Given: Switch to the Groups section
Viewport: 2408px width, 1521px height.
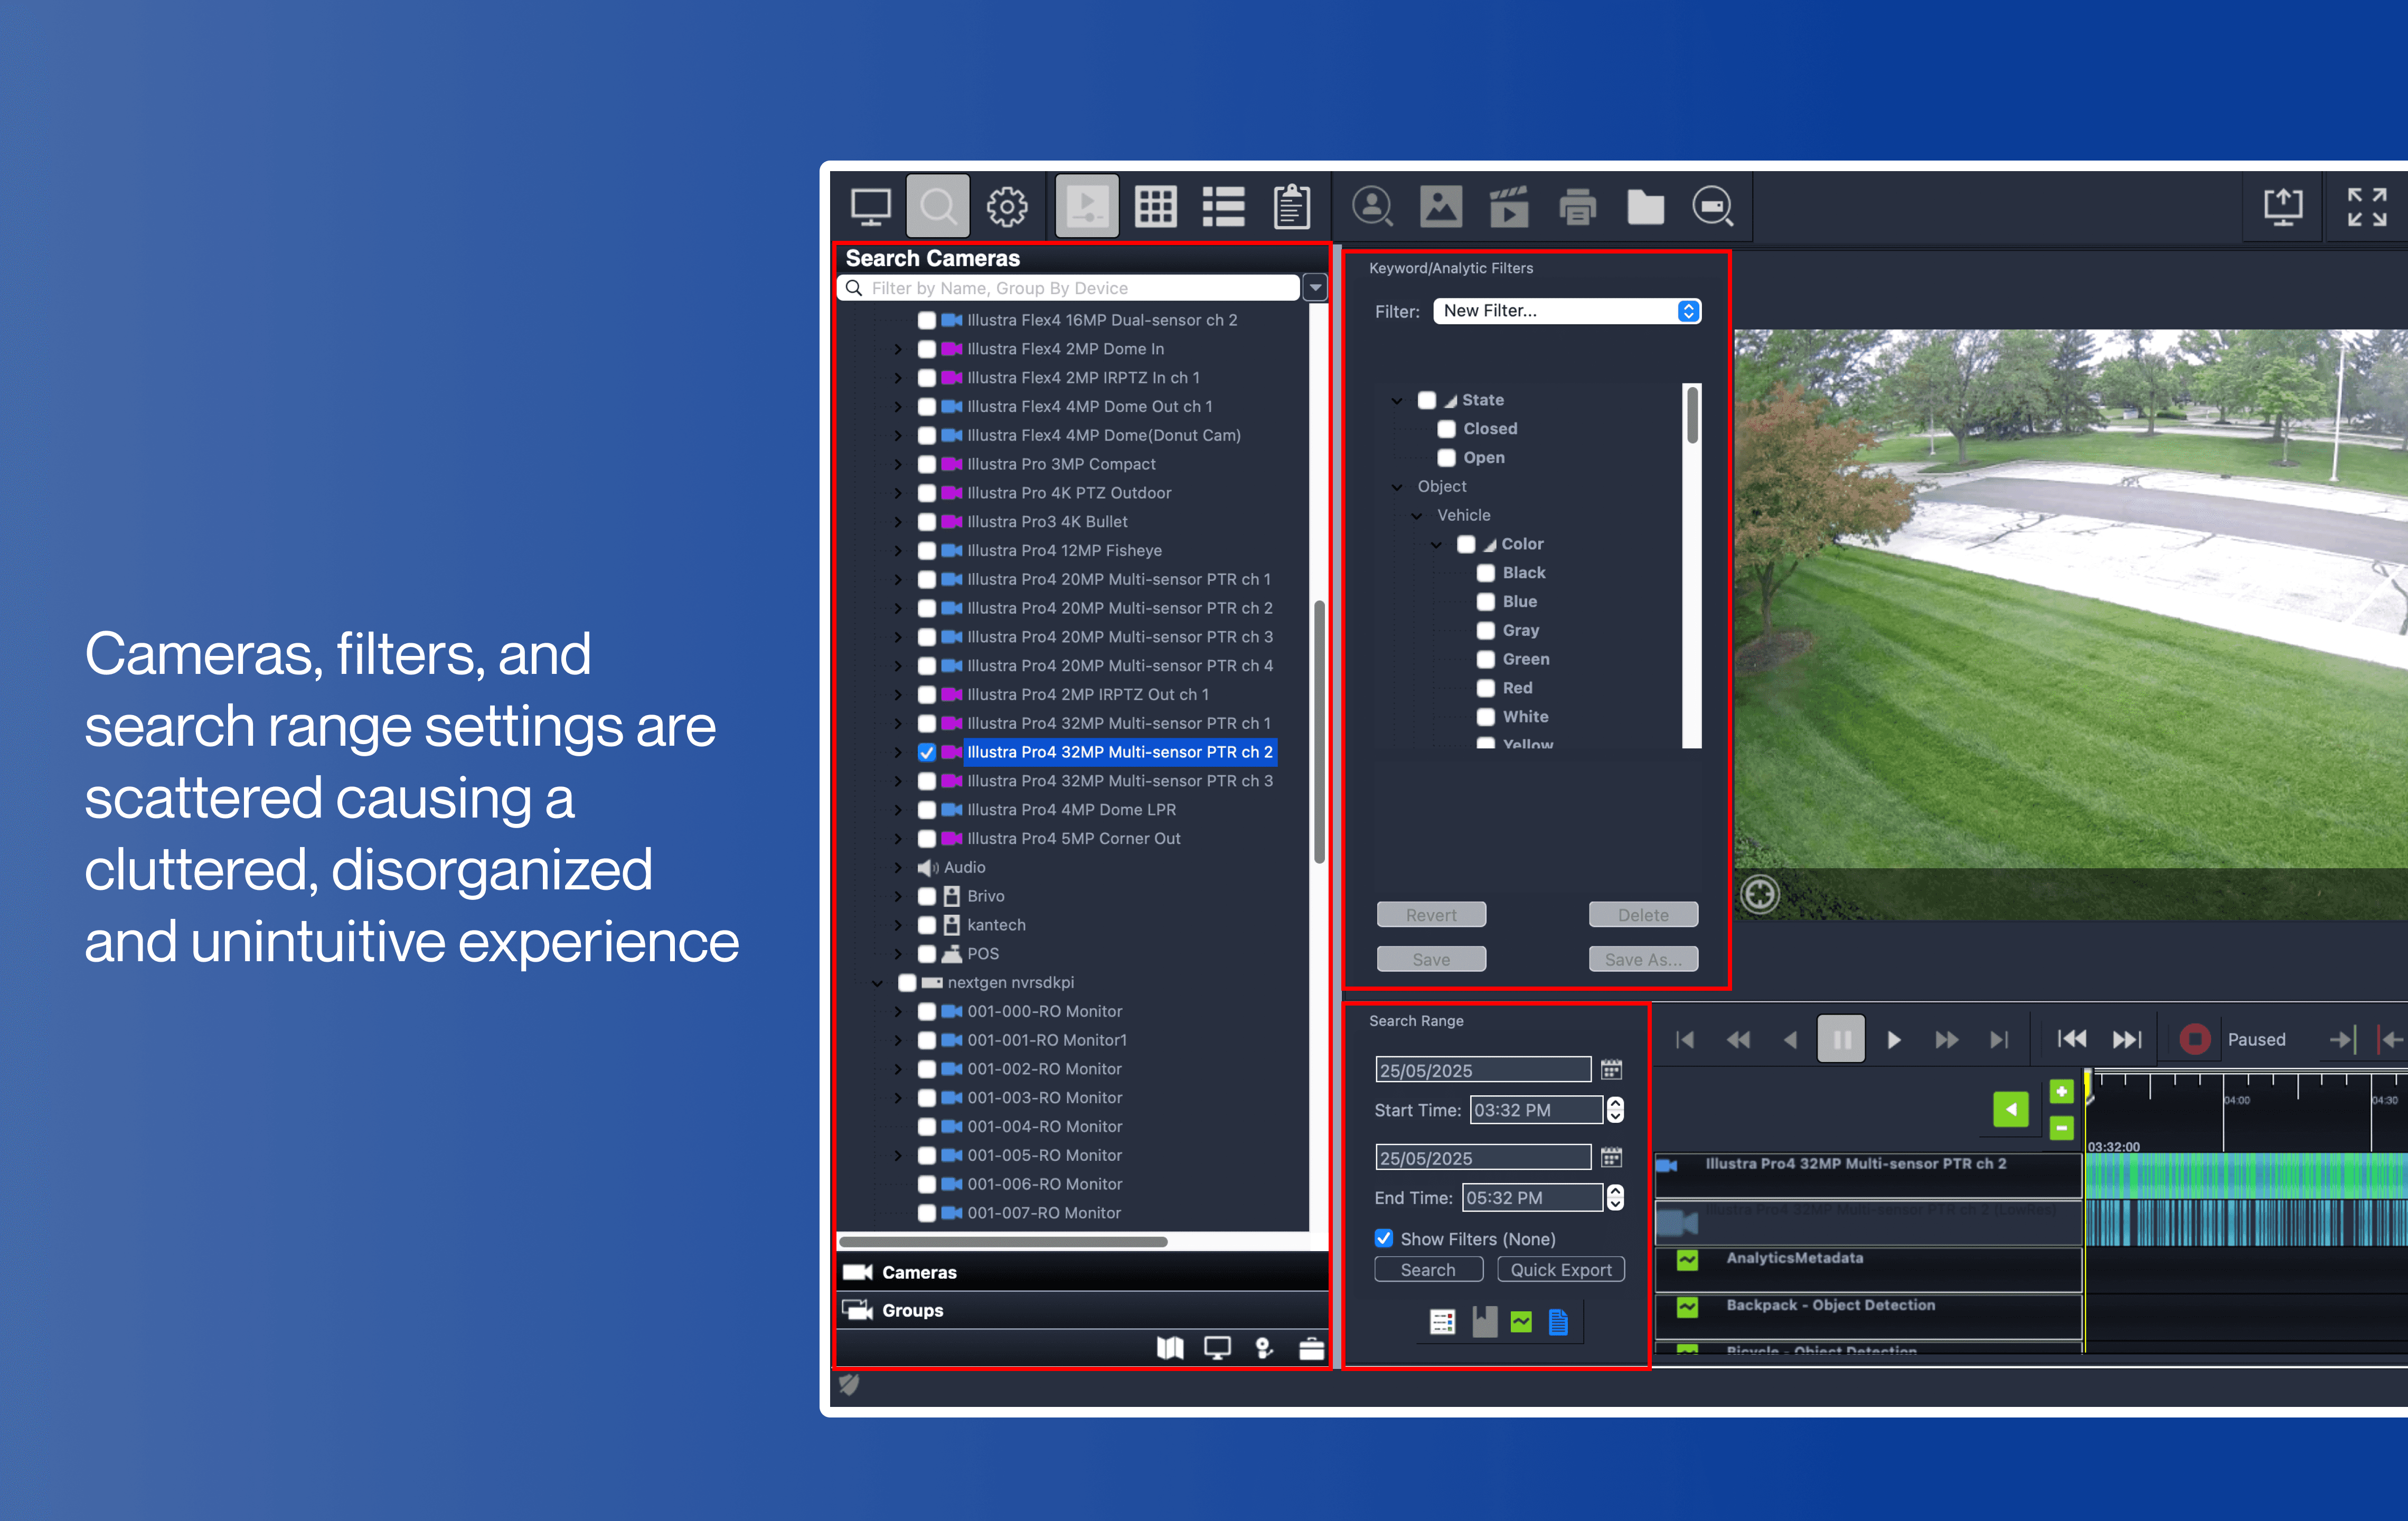Looking at the screenshot, I should pos(911,1310).
